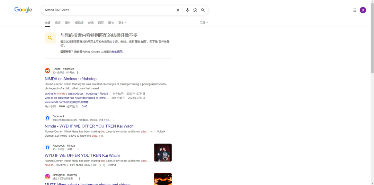
Task: Click Facebook favicon of Facebook · Nimda result
Action: pos(47,147)
